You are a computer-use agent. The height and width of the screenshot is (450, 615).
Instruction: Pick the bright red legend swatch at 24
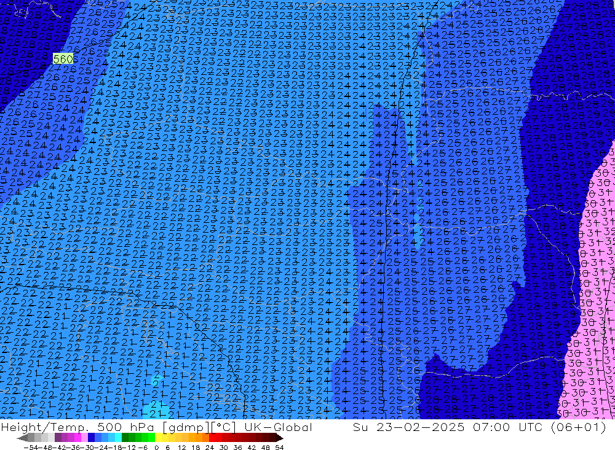point(212,438)
